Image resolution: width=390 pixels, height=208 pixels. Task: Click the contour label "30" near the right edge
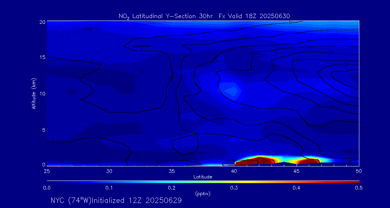pyautogui.click(x=346, y=64)
